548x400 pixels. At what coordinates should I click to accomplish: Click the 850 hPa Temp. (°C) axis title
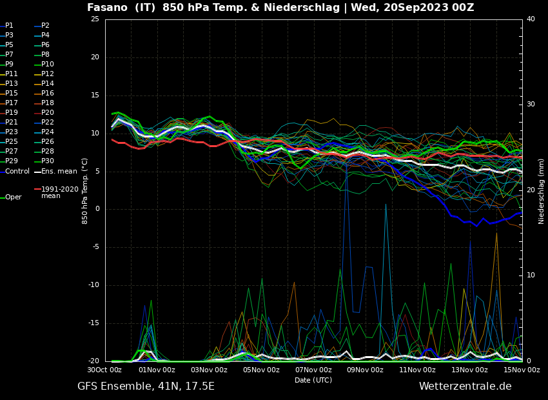click(x=85, y=191)
